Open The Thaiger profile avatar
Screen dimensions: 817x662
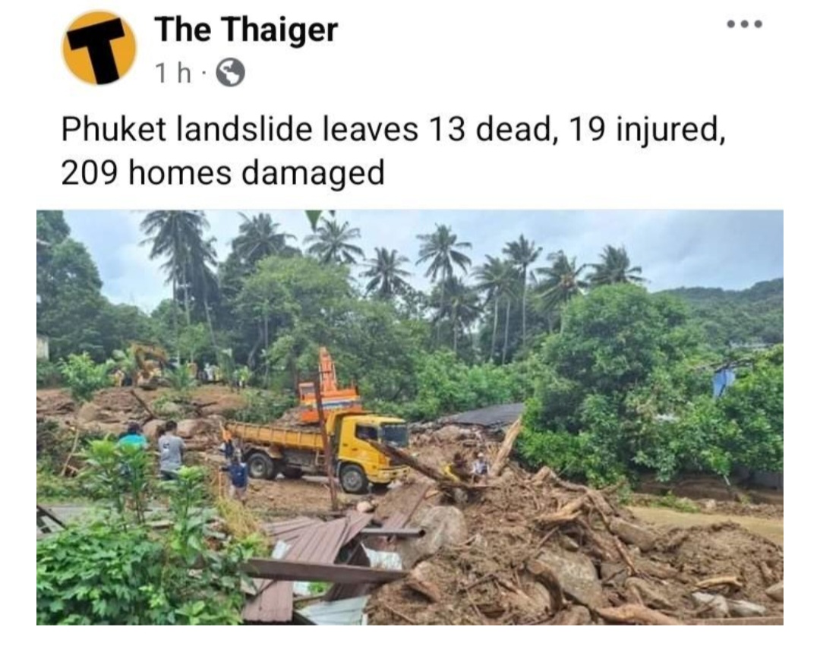pos(99,47)
